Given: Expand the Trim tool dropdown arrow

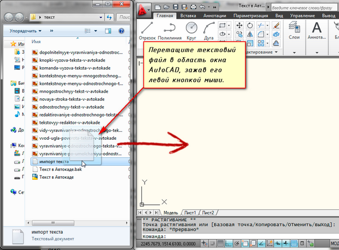Looking at the screenshot, I should tap(267, 25).
